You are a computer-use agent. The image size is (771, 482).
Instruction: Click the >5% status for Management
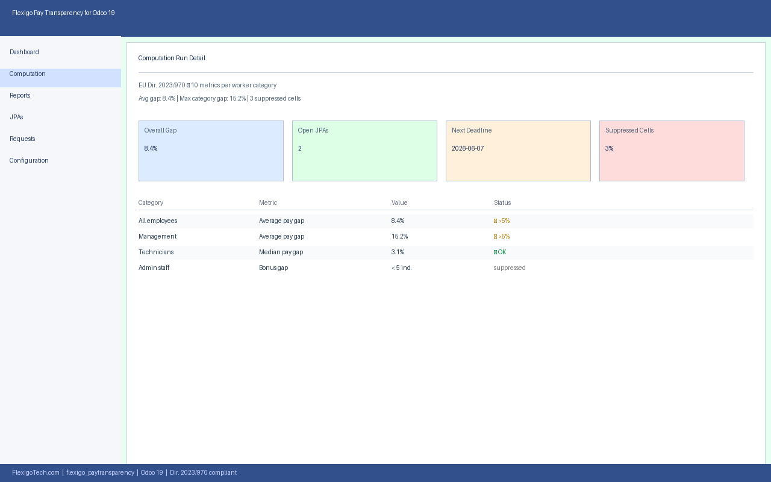click(502, 237)
